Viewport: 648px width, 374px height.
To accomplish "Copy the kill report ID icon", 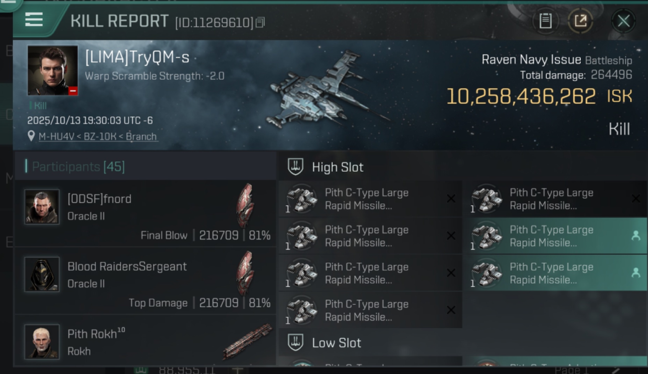I will coord(260,22).
